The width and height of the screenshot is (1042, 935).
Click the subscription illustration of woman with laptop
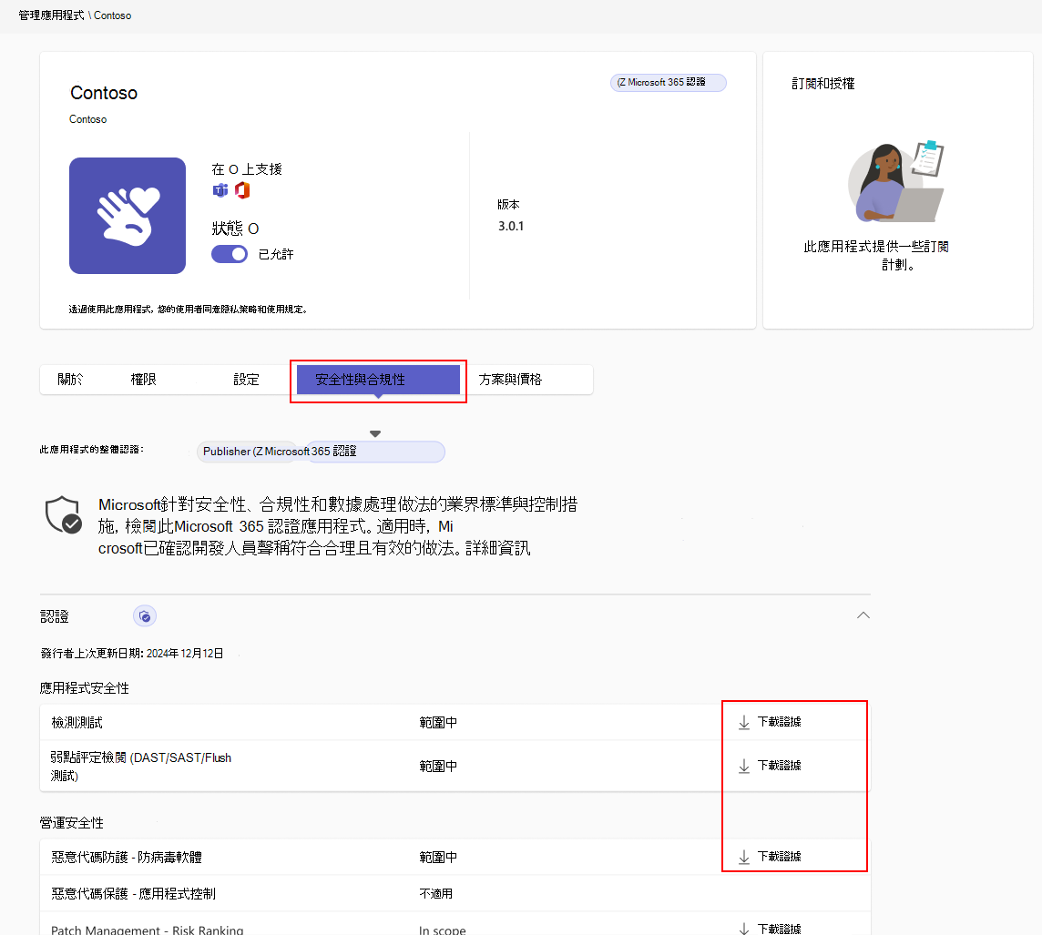pyautogui.click(x=895, y=181)
